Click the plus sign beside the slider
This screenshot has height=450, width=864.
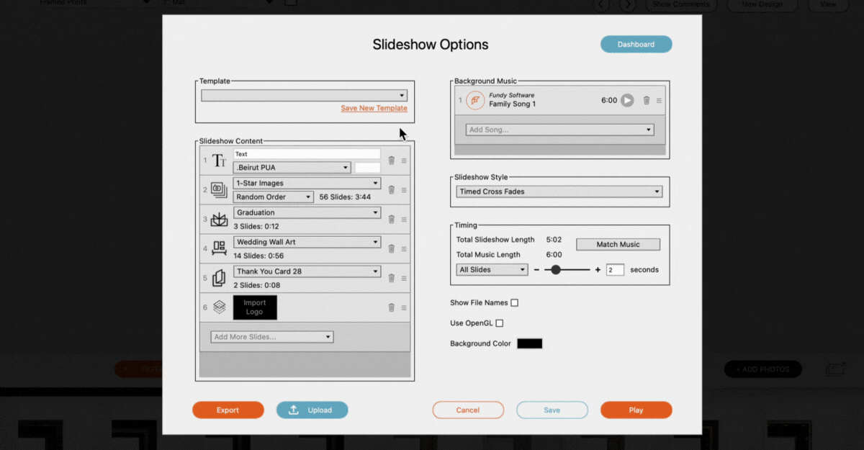click(598, 270)
